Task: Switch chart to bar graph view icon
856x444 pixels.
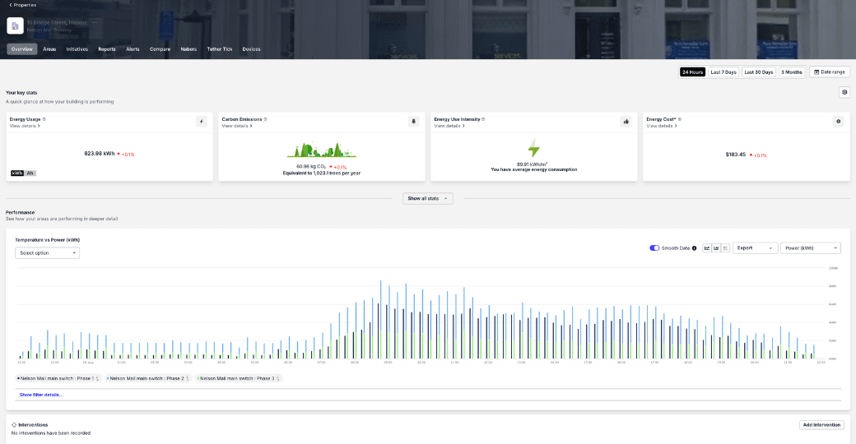Action: (716, 247)
